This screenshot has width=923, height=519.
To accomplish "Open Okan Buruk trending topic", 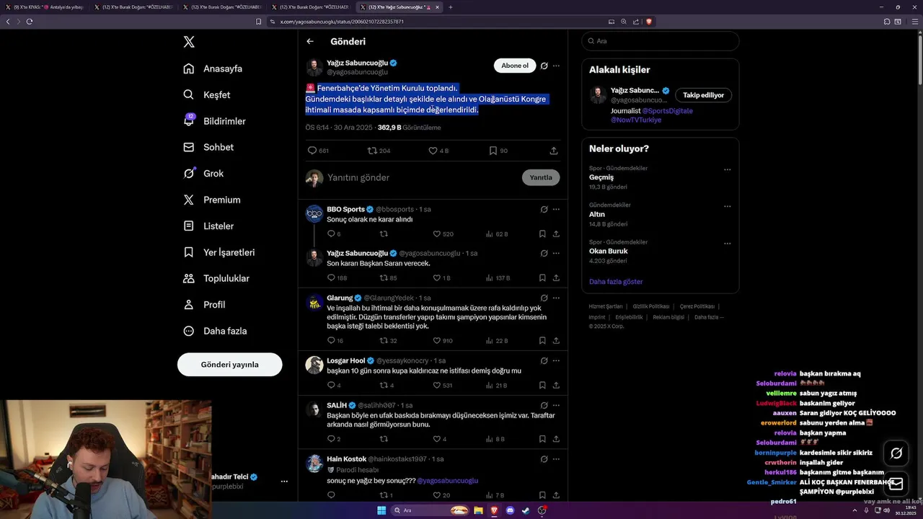I will (609, 251).
